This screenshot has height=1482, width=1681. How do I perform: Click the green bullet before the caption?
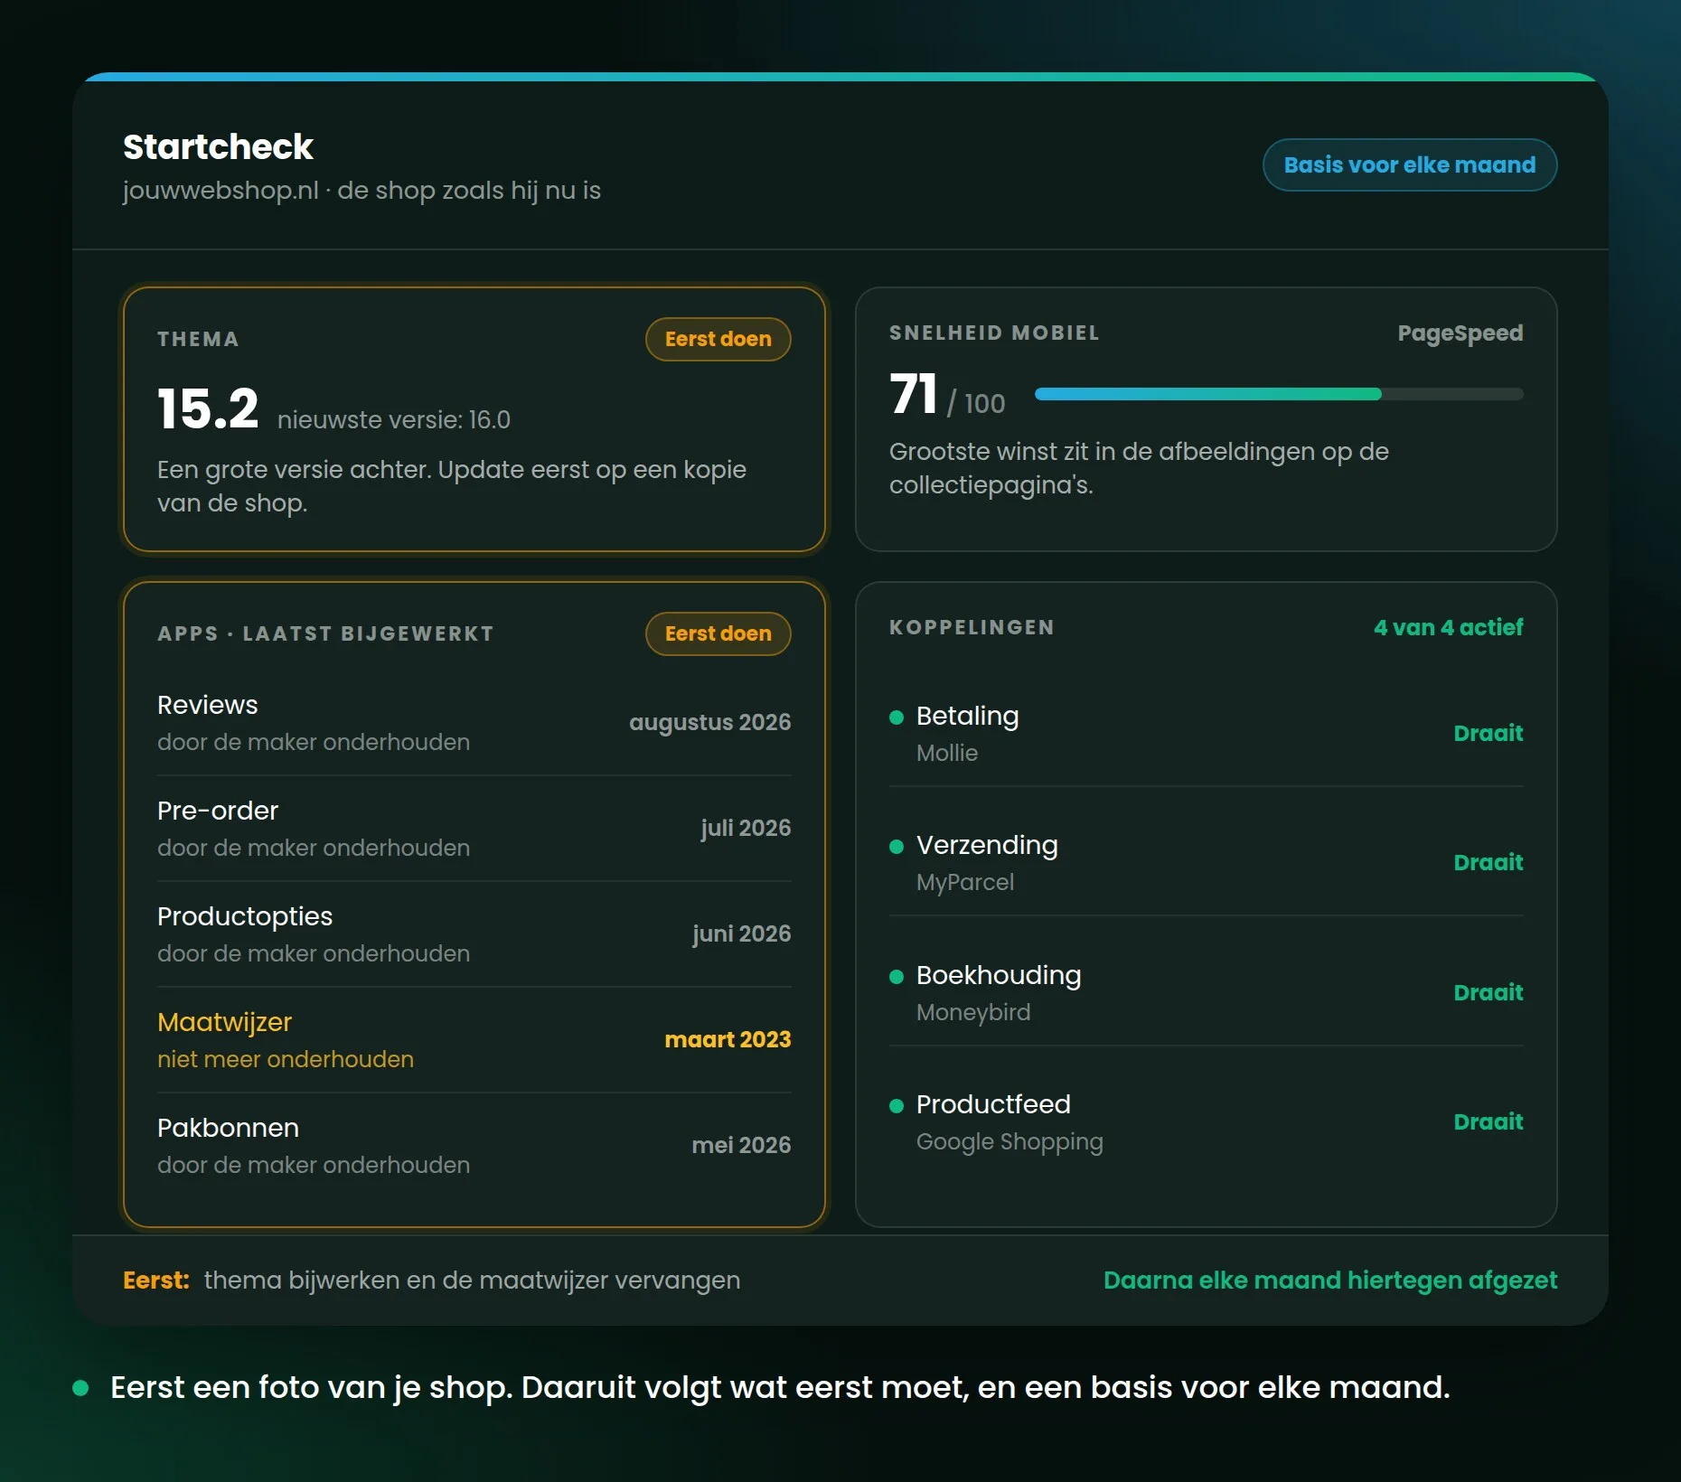(x=80, y=1388)
